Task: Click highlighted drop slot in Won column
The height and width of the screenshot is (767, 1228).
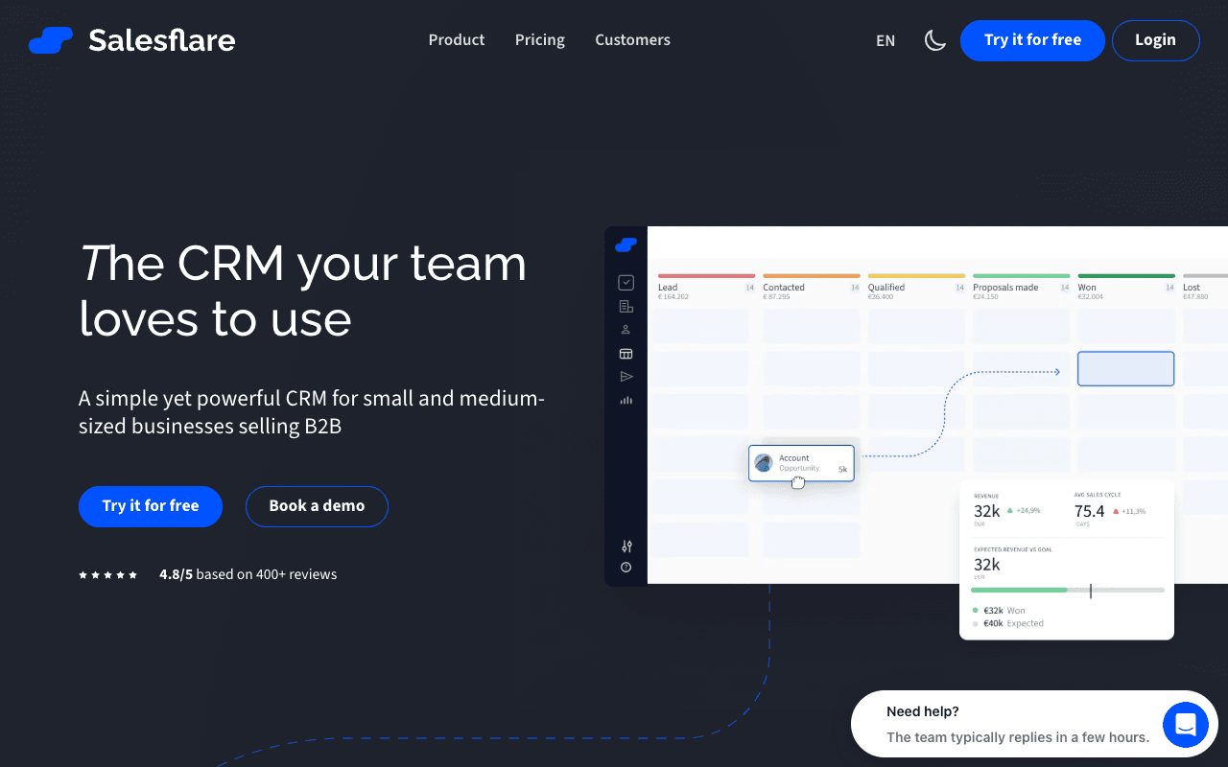Action: tap(1125, 369)
